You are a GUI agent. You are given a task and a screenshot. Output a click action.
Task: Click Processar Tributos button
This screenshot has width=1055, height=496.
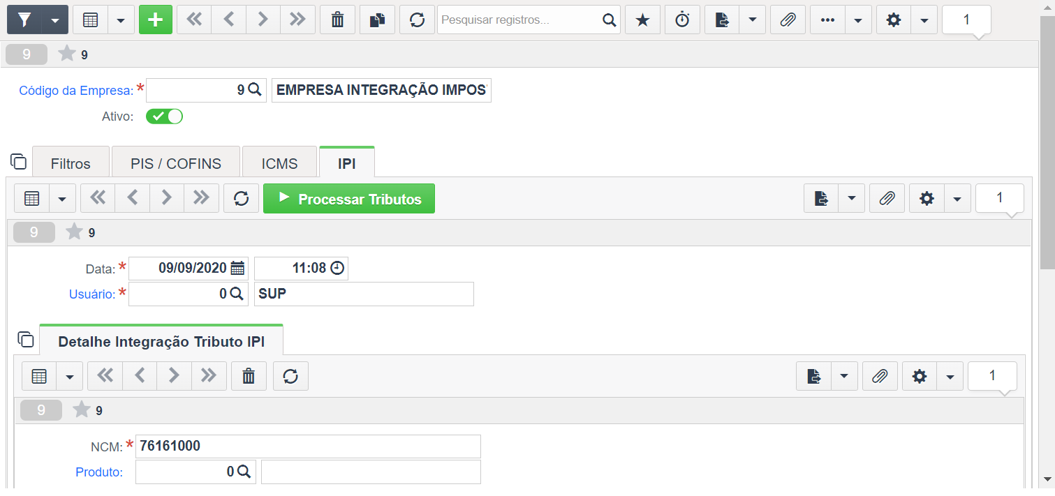click(349, 199)
